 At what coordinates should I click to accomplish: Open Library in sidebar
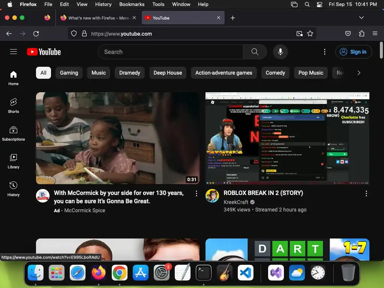click(x=13, y=161)
